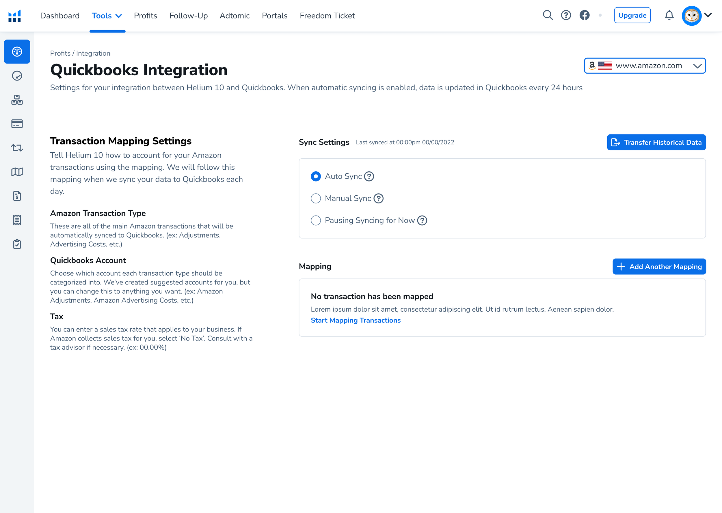Open the Freedom Ticket nav item
The height and width of the screenshot is (513, 722).
[327, 16]
